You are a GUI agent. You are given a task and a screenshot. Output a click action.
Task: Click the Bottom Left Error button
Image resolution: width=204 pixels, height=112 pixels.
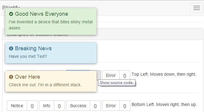(x=111, y=106)
